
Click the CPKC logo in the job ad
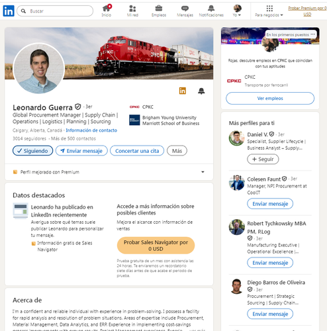(x=234, y=81)
